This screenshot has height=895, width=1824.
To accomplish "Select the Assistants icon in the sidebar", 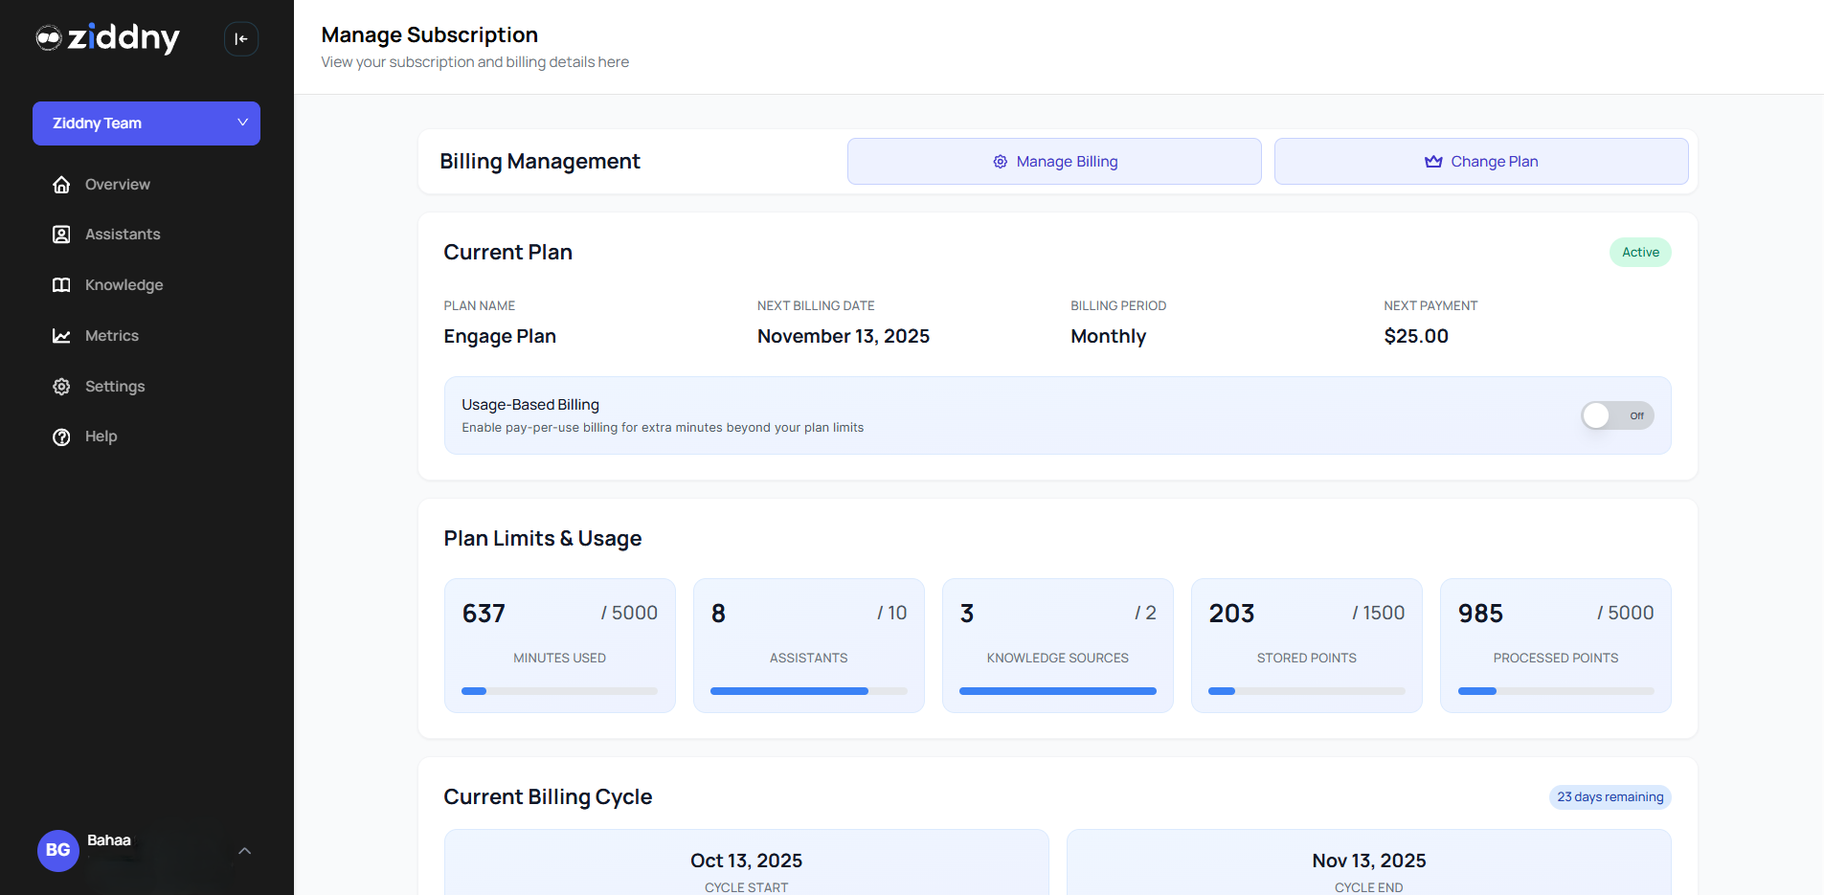I will pos(61,234).
